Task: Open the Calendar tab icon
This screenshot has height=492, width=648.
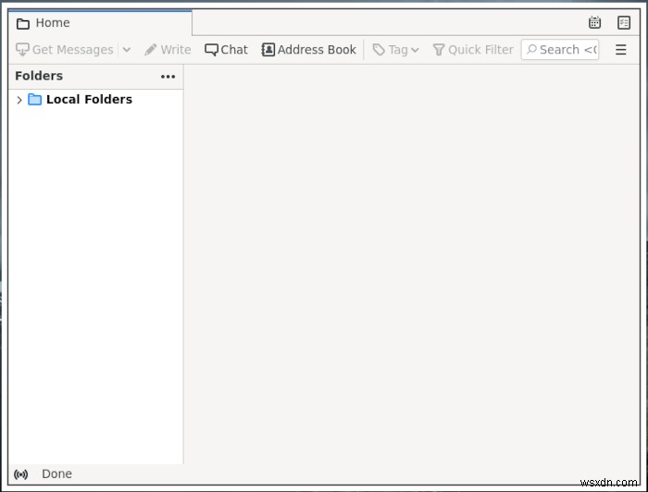Action: tap(594, 23)
